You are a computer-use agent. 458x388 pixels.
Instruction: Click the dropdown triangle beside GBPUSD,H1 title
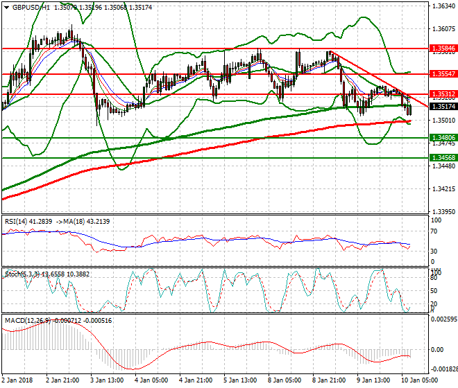pos(5,7)
